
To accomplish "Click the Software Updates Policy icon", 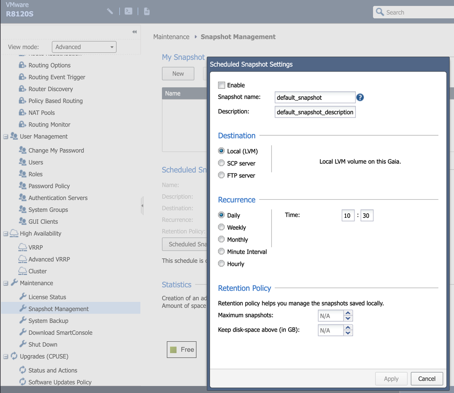I will tap(23, 382).
